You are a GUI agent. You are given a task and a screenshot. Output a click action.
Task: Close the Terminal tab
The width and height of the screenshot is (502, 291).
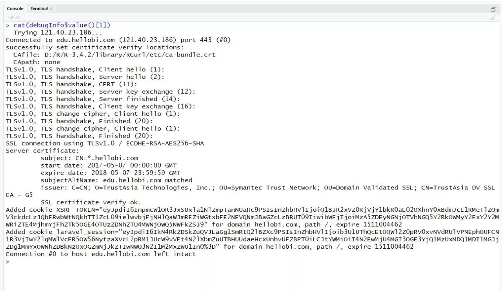[51, 9]
